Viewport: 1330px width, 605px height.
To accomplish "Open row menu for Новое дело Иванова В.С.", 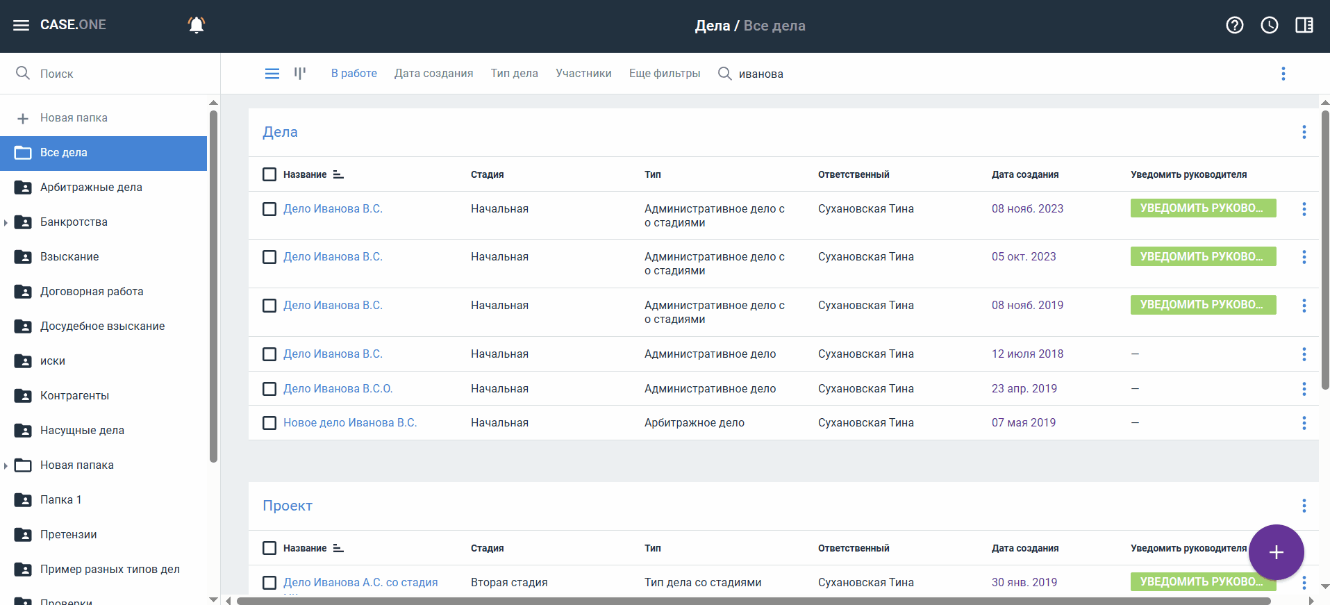I will [x=1304, y=423].
